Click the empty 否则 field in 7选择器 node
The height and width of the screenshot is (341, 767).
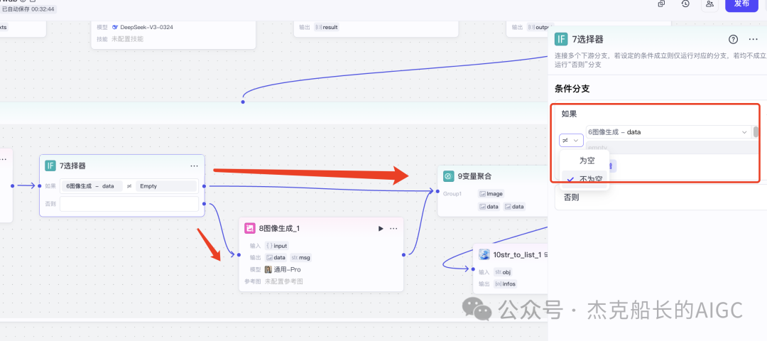(x=129, y=204)
